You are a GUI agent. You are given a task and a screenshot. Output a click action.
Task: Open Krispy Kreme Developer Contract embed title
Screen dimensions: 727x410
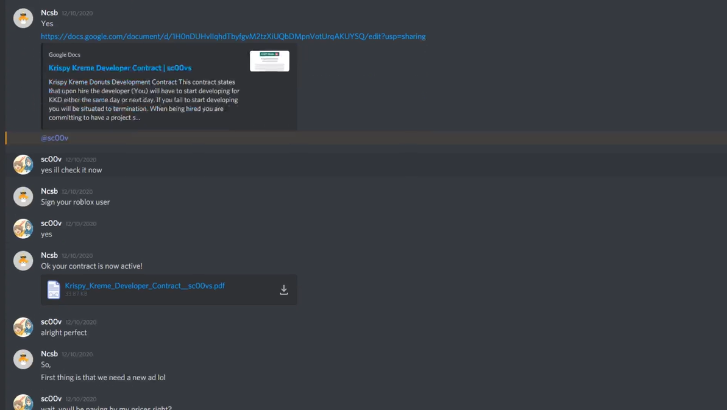click(x=120, y=68)
